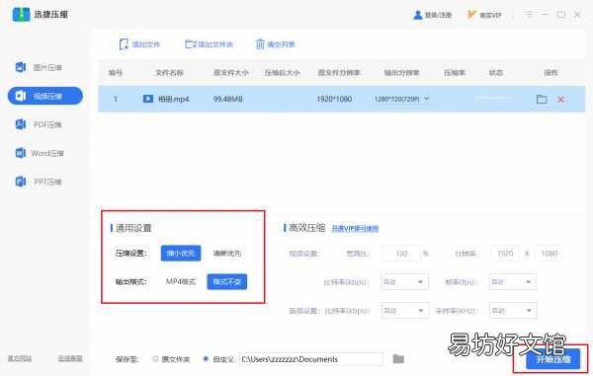Click the resolution height field showing 1080

[549, 253]
